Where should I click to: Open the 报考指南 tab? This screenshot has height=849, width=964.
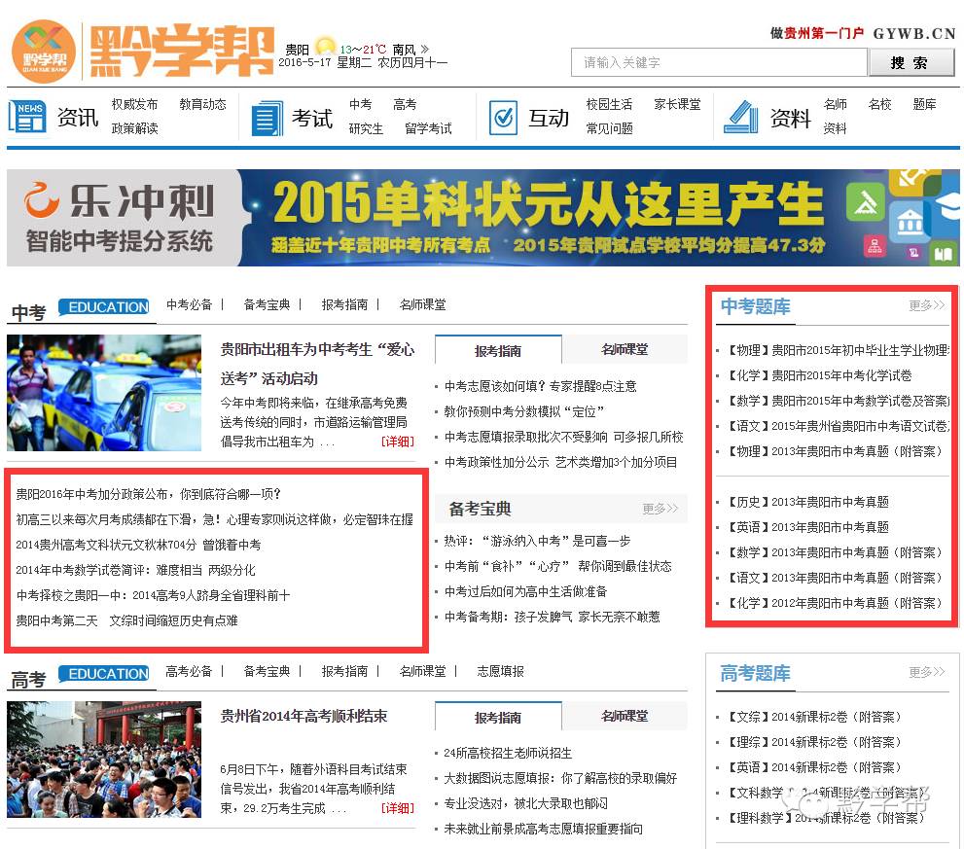[498, 348]
